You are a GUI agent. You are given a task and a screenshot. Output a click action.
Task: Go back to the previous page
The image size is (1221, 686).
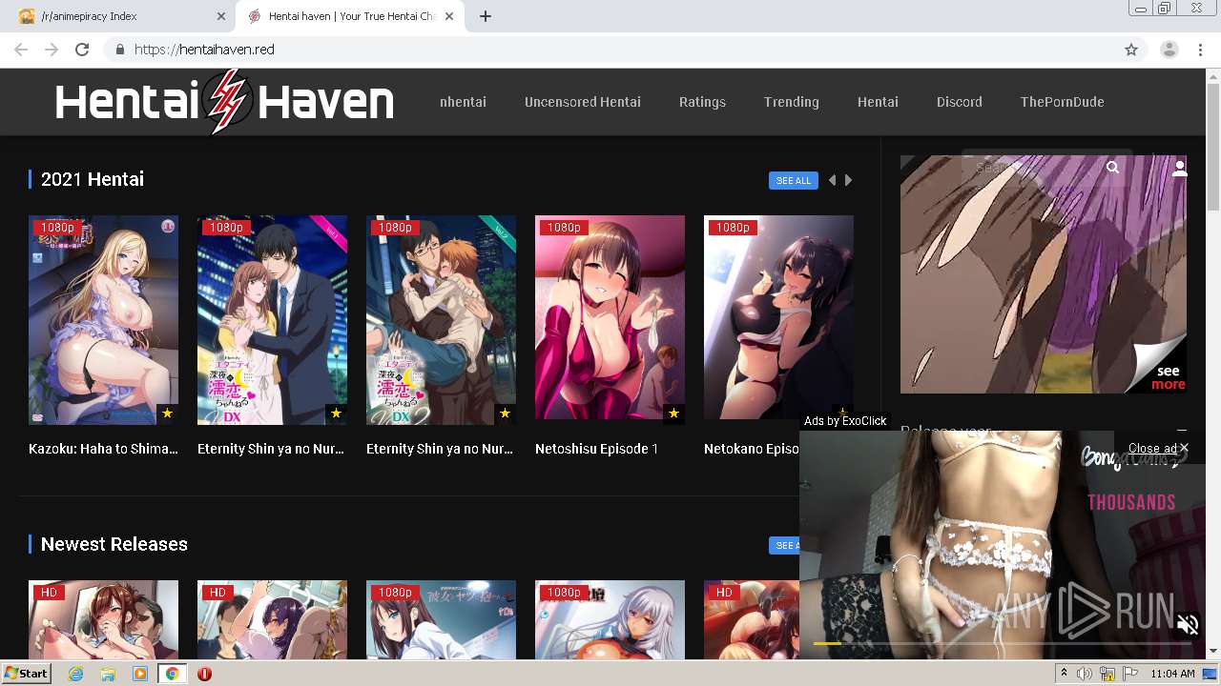tap(21, 50)
